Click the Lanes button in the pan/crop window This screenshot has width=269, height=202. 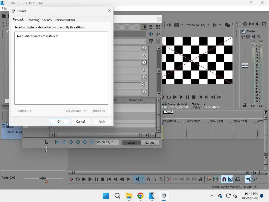(x=131, y=143)
